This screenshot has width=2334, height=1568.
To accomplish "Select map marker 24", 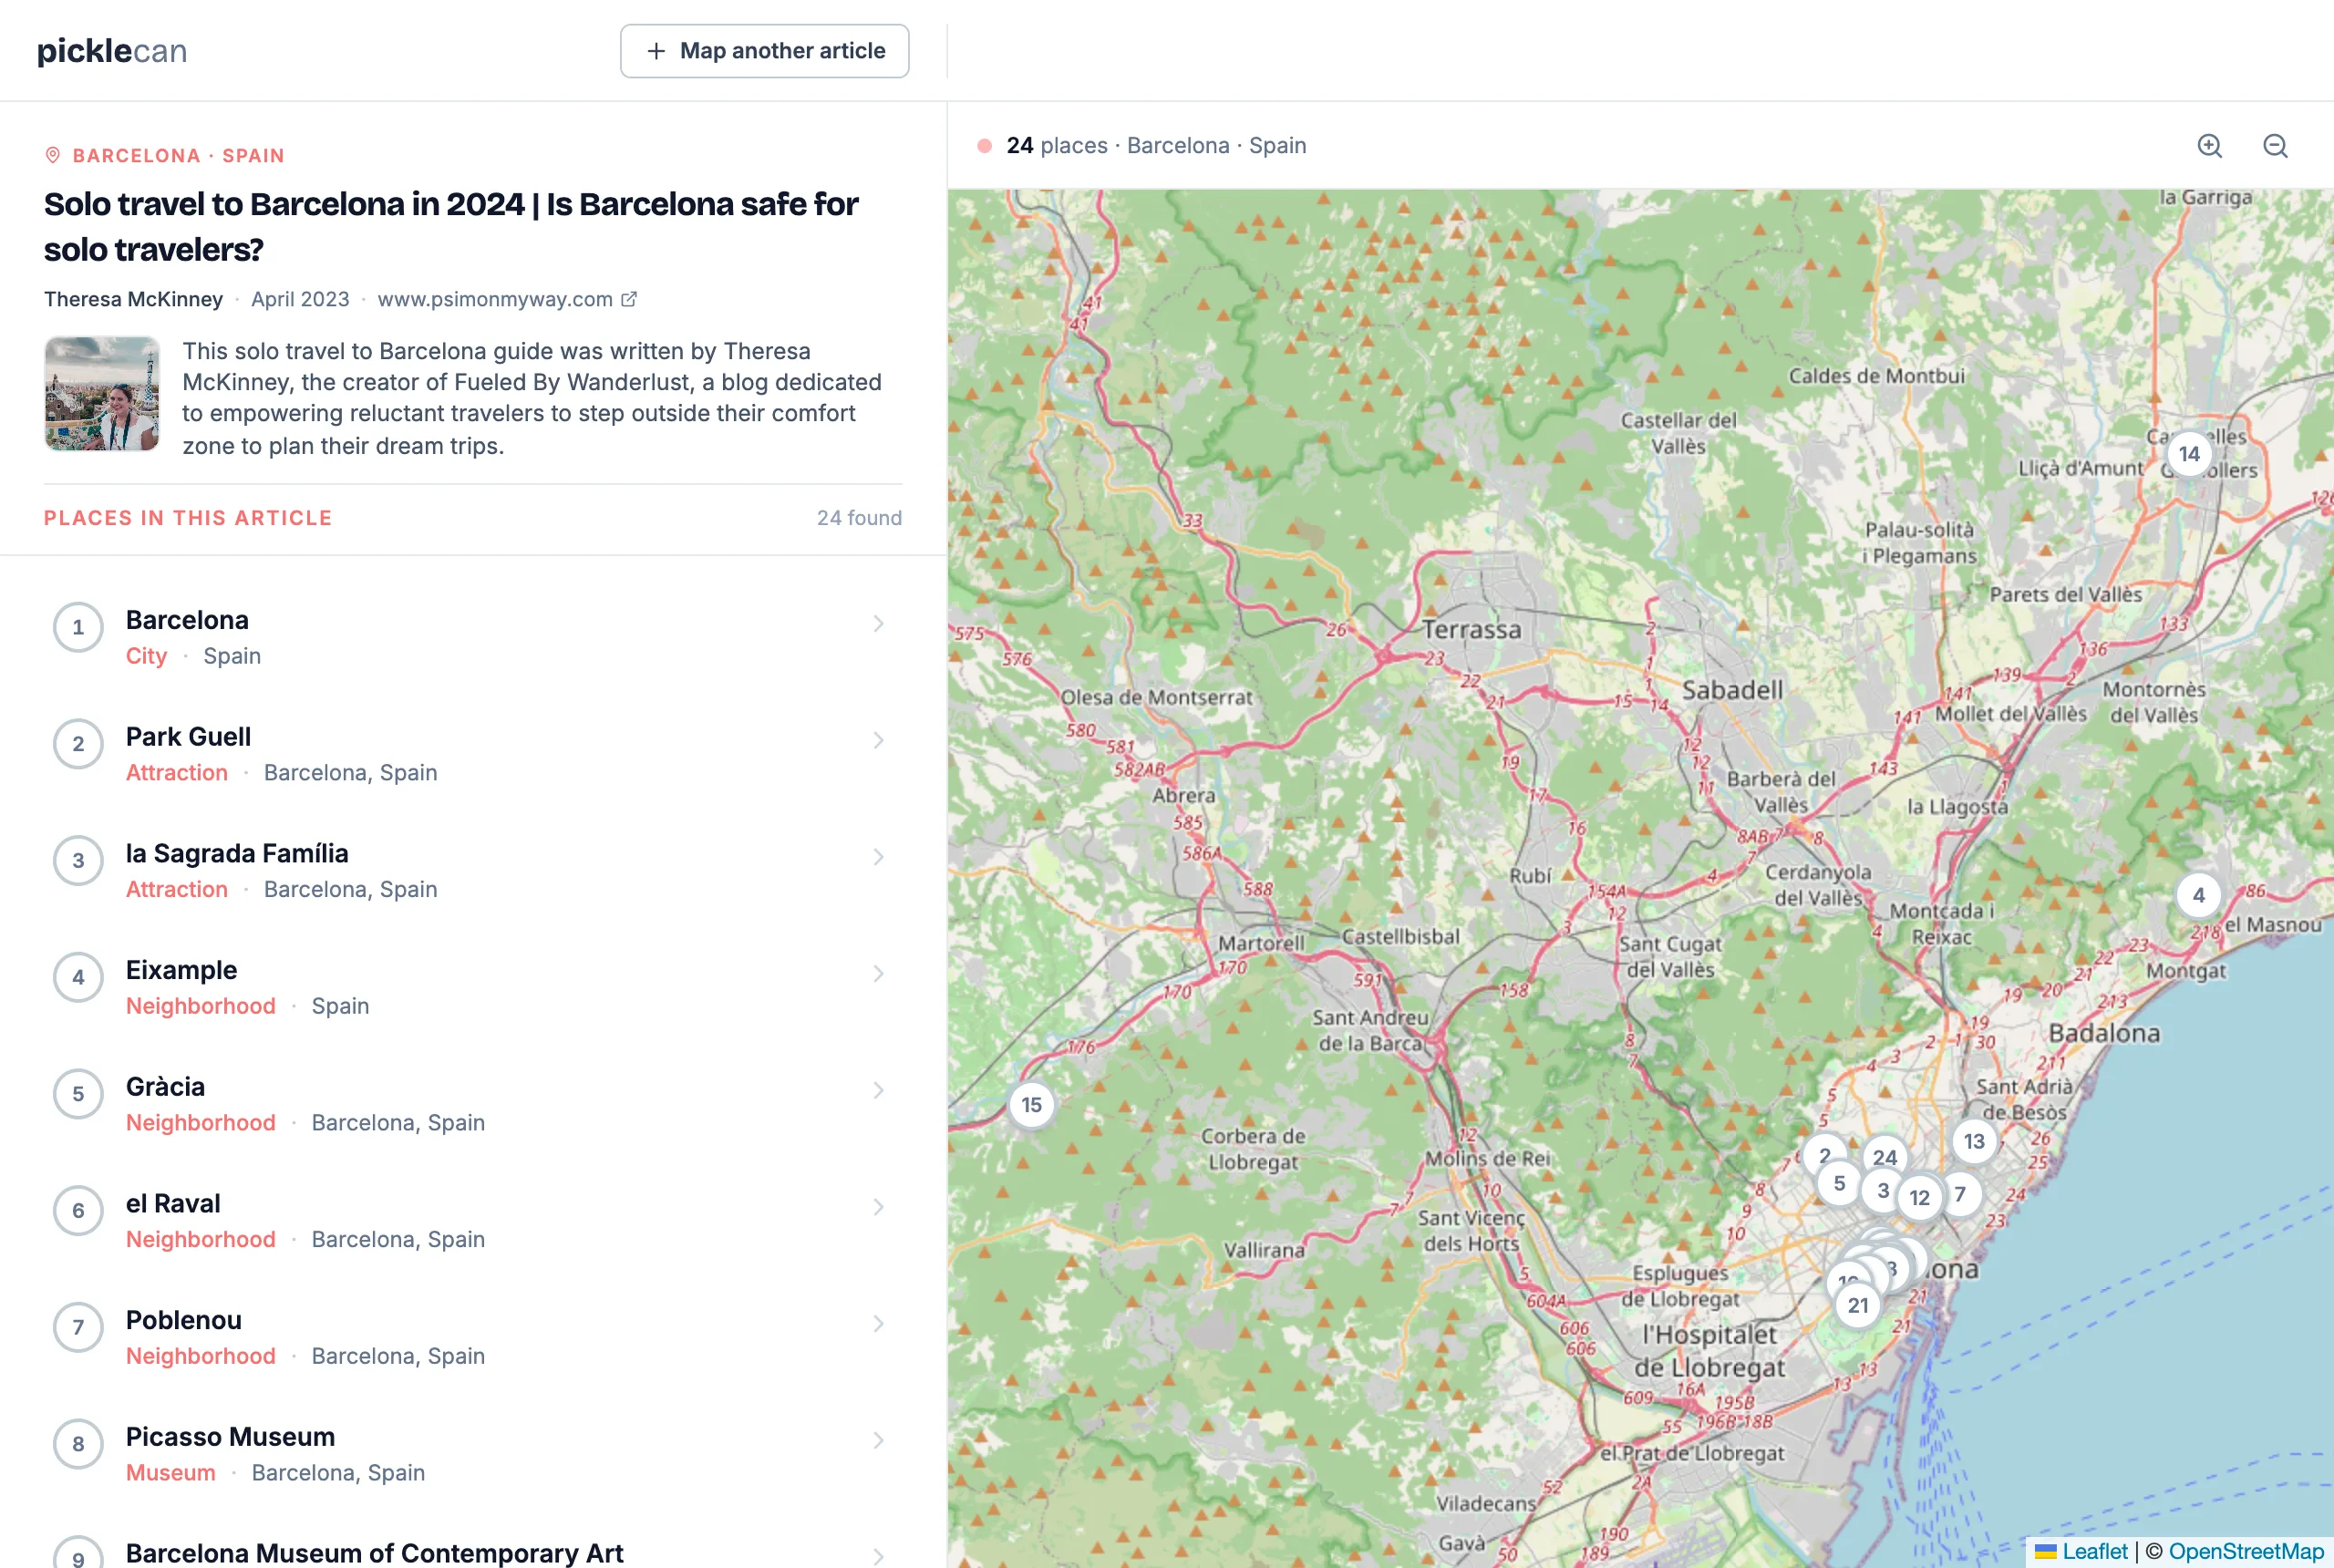I will click(x=1885, y=1157).
